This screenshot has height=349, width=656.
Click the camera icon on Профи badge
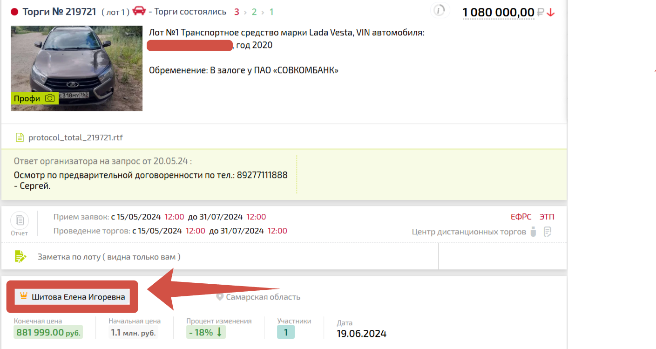coord(50,98)
